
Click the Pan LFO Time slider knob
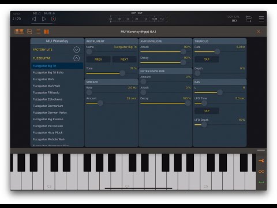[x=204, y=103]
